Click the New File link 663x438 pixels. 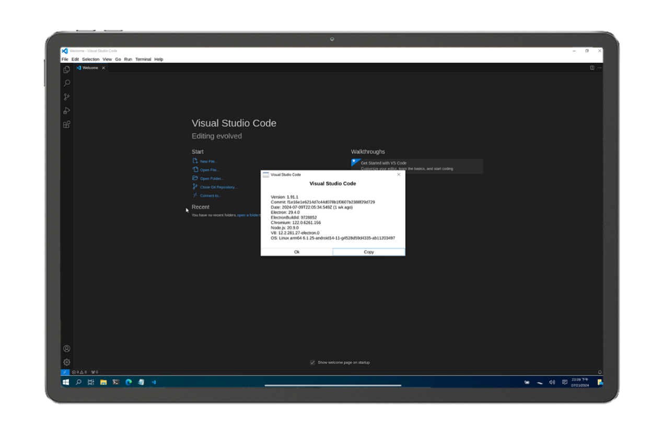pyautogui.click(x=208, y=162)
